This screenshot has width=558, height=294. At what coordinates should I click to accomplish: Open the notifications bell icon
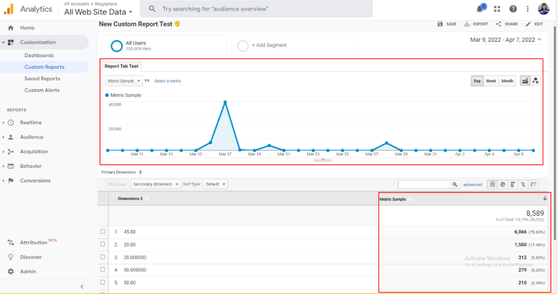tap(480, 9)
